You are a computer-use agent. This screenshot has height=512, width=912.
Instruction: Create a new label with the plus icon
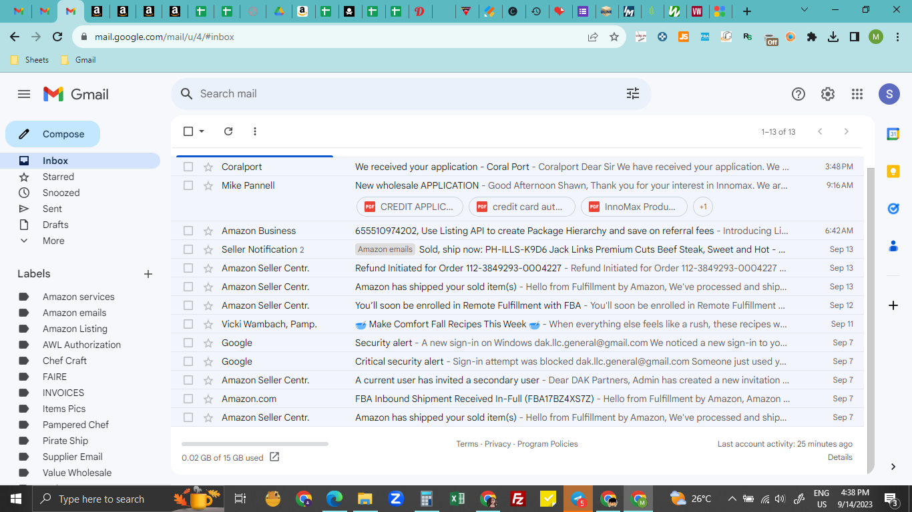(148, 274)
